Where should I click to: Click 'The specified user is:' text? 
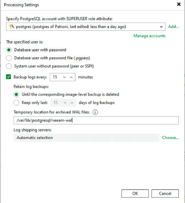tap(25, 42)
